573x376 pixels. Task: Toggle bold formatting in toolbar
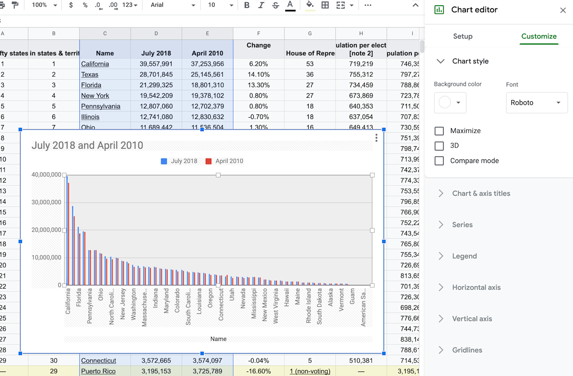[x=247, y=5]
